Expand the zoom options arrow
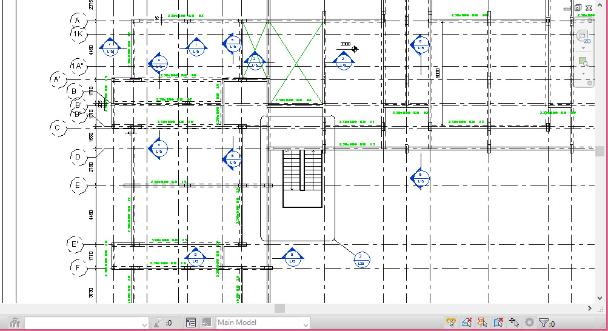Image resolution: width=608 pixels, height=331 pixels. tap(584, 73)
